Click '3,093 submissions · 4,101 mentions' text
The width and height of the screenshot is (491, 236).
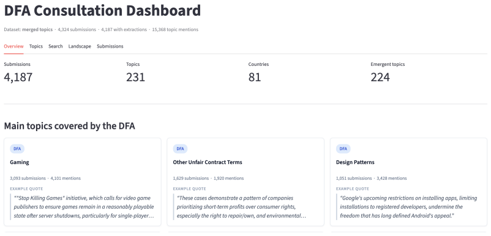[45, 178]
